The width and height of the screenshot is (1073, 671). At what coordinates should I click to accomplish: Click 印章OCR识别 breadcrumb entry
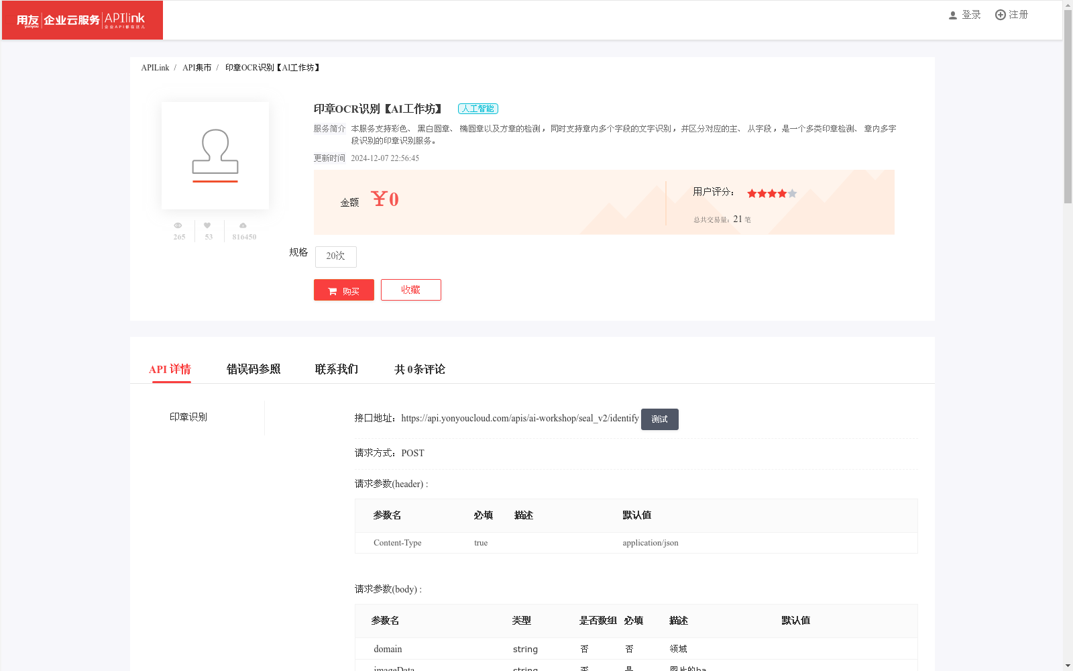(x=272, y=68)
